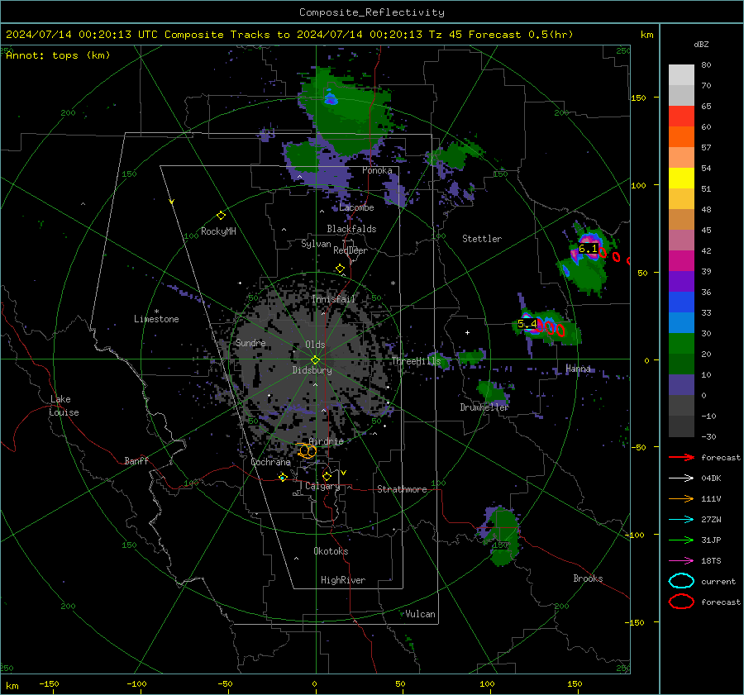Click the red forecast arrow in legend
This screenshot has width=744, height=695.
coord(681,457)
